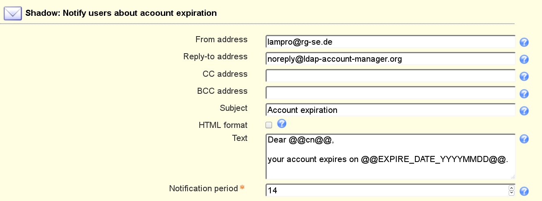Grab the Text area resize handle
The width and height of the screenshot is (542, 201).
(x=513, y=177)
